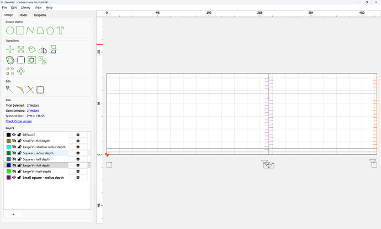The width and height of the screenshot is (381, 229).
Task: Choose the Rotate transform tool
Action: pyautogui.click(x=32, y=49)
